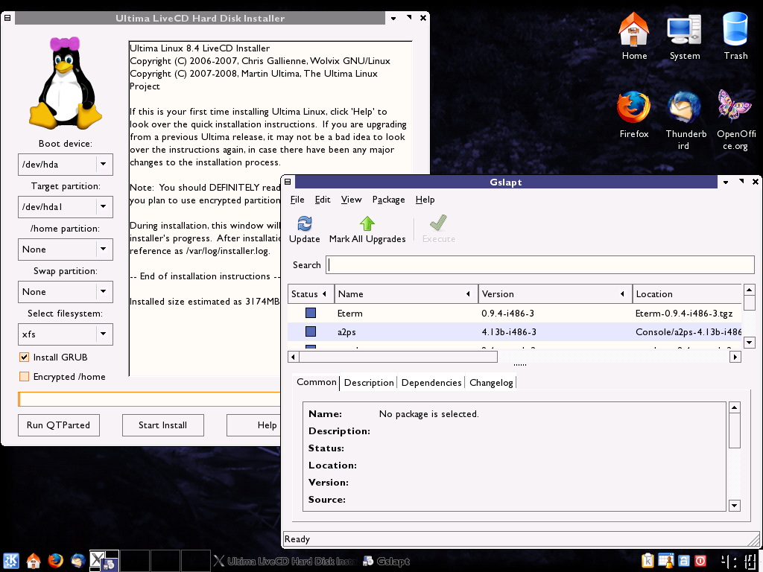Click the status square for a2ps package
Viewport: 763px width, 572px height.
pos(311,331)
